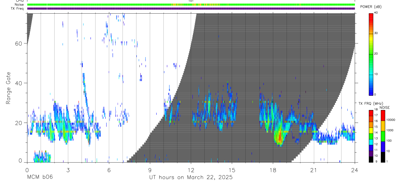Click the 'Range Gate' axis label
The width and height of the screenshot is (399, 184).
[8, 88]
